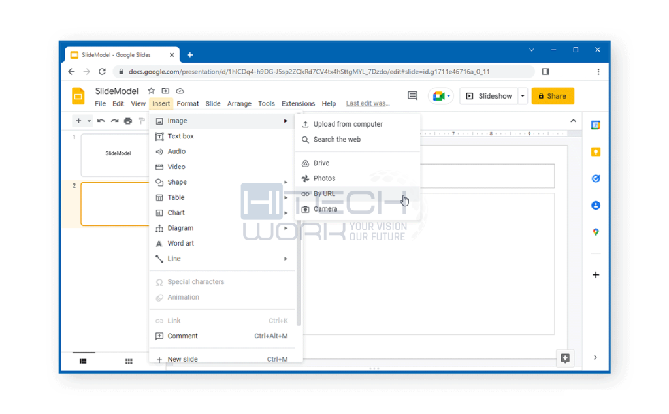Redo the last action
This screenshot has height=414, width=669.
click(114, 121)
